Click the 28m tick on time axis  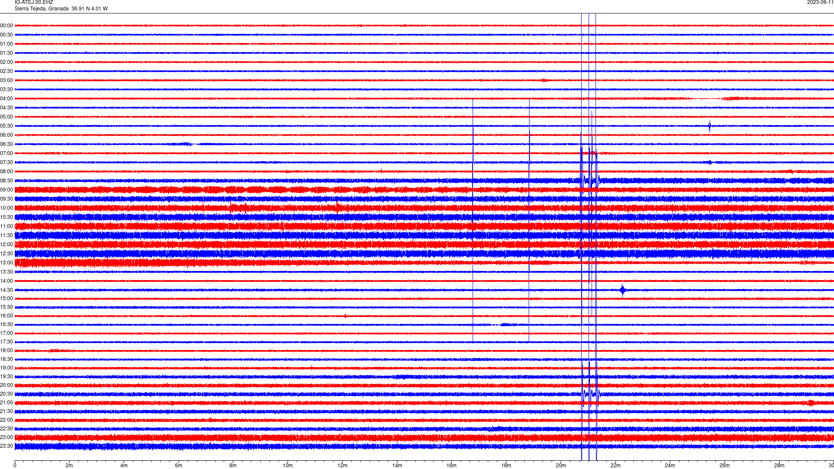coord(779,466)
